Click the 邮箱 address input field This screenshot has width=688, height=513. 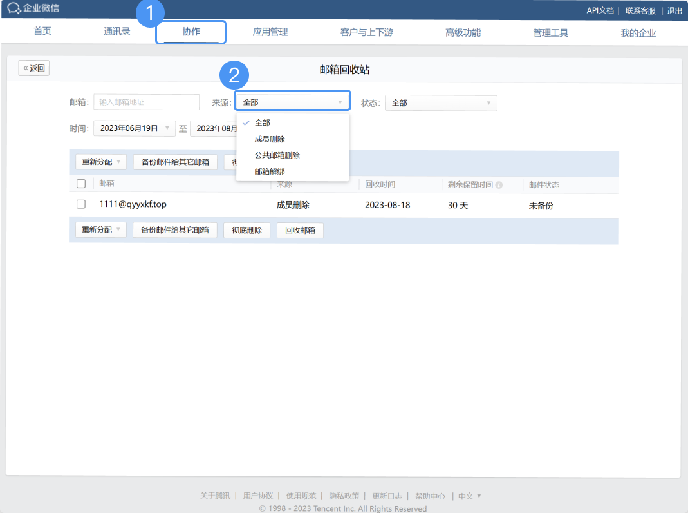(146, 102)
